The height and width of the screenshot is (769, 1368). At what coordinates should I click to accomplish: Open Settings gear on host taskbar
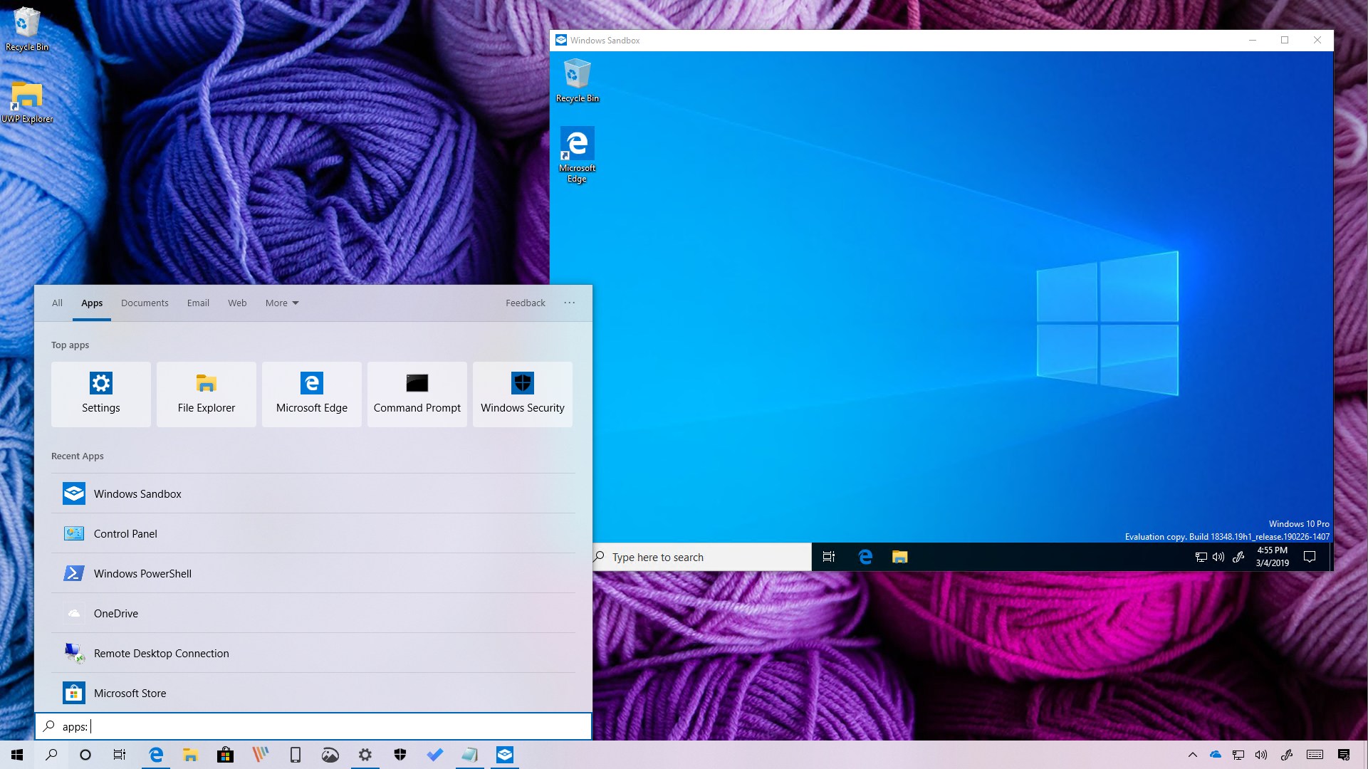click(365, 755)
